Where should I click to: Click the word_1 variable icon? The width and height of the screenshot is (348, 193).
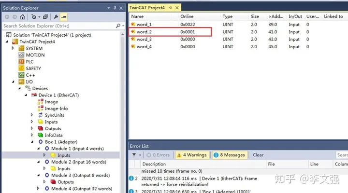coord(133,24)
